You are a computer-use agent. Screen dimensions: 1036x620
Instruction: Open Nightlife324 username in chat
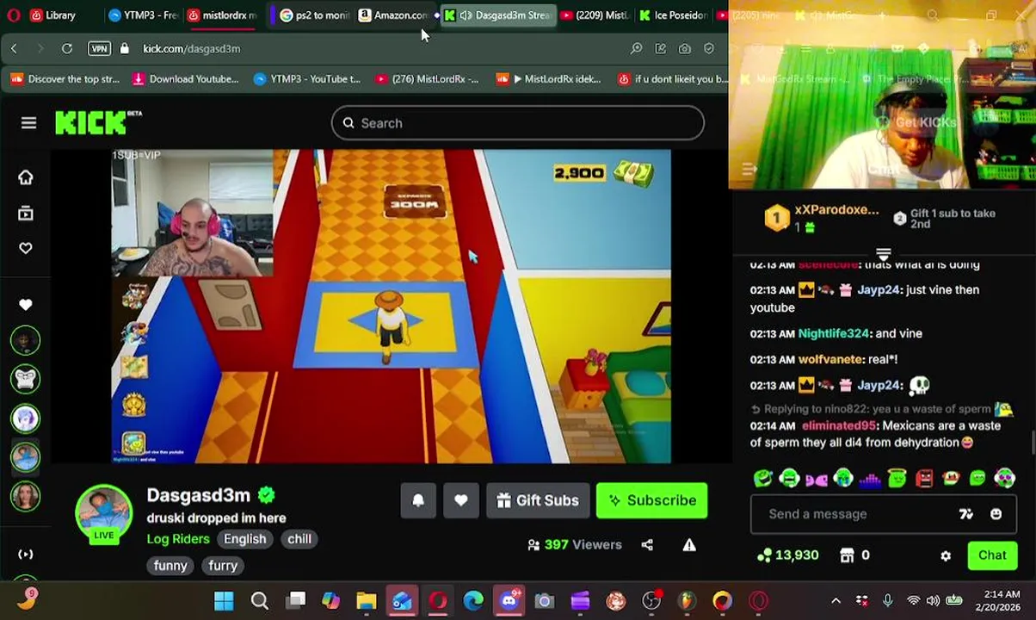[834, 333]
